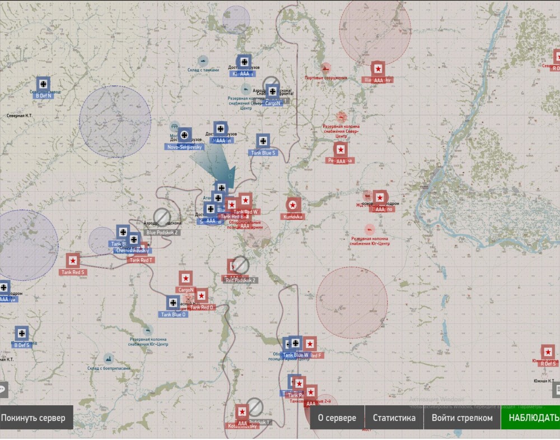Open the О сервере panel
The width and height of the screenshot is (560, 440).
point(337,418)
